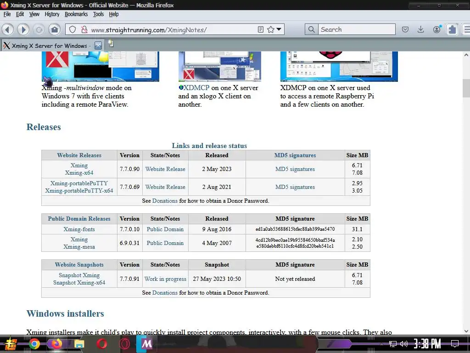Open the History menu
The width and height of the screenshot is (470, 353).
[52, 14]
